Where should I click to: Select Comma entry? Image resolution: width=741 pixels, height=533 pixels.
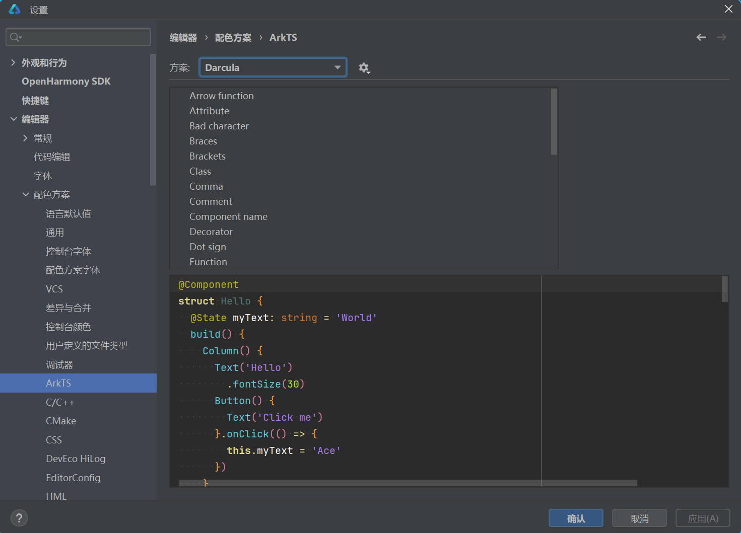point(206,186)
